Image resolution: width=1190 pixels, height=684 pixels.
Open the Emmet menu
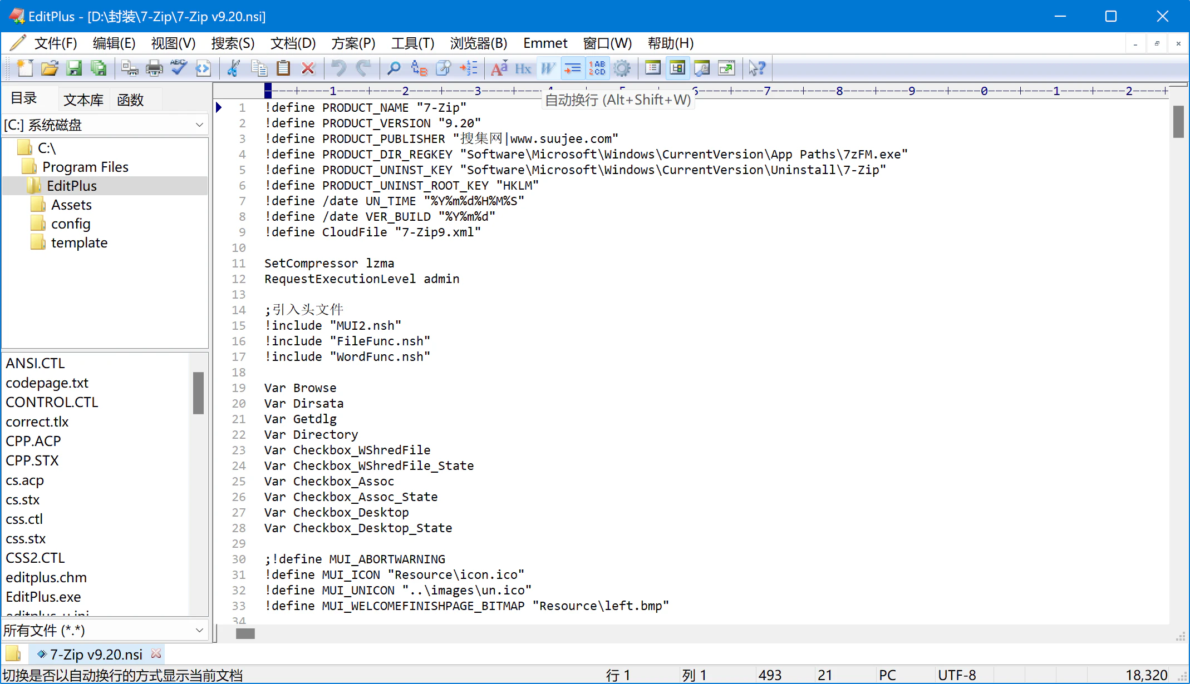(x=545, y=43)
